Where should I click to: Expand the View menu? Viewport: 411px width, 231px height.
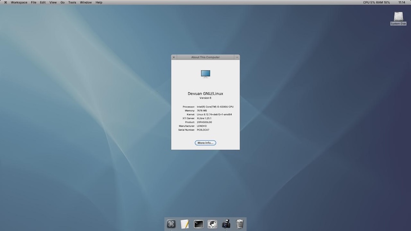point(53,2)
